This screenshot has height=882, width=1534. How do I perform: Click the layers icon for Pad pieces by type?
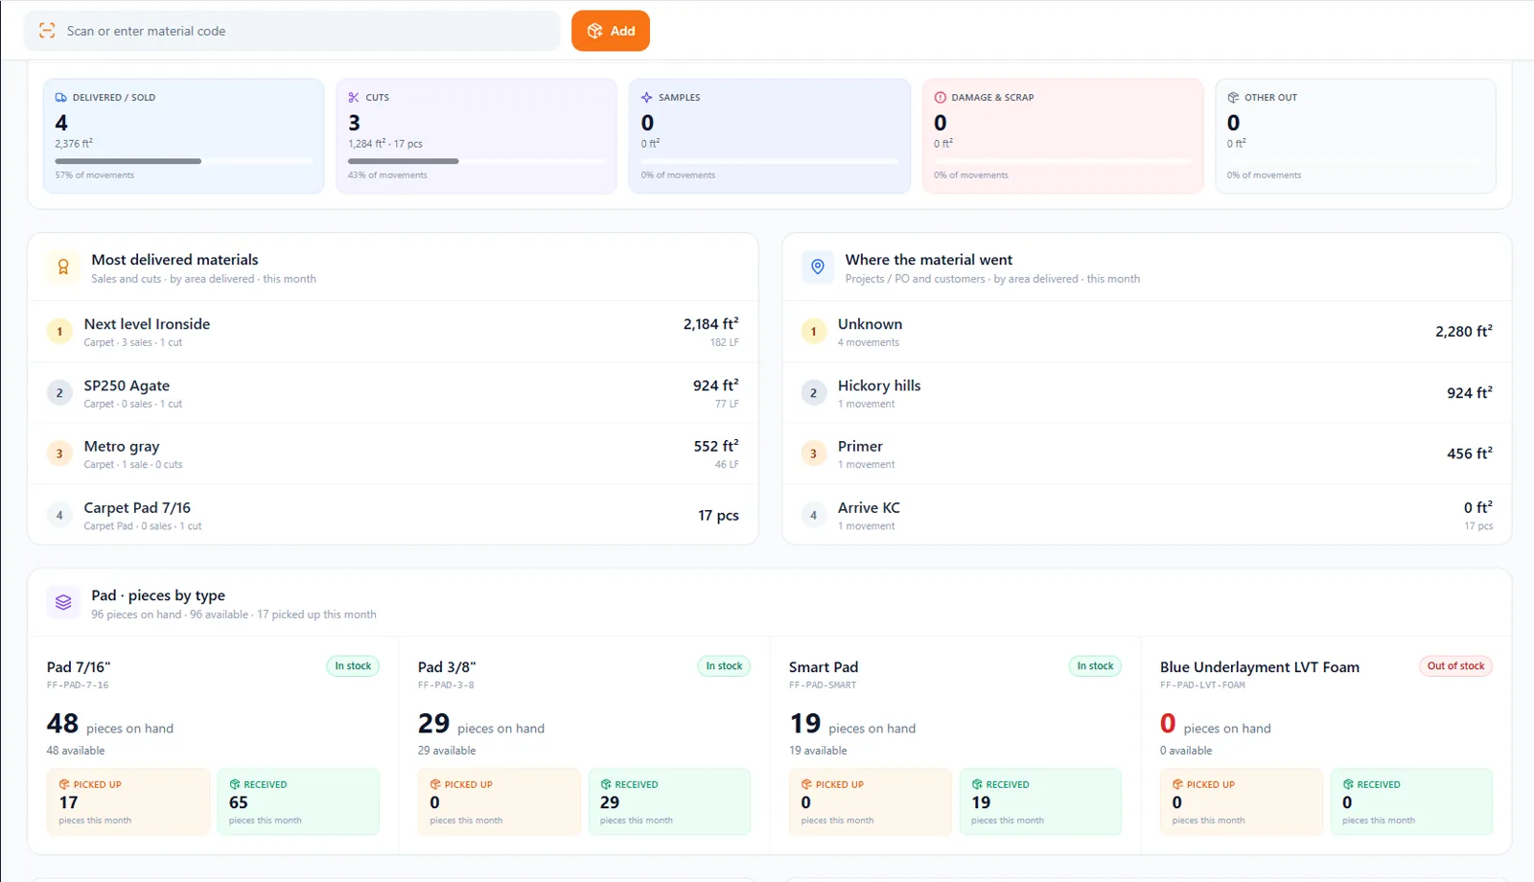point(63,602)
